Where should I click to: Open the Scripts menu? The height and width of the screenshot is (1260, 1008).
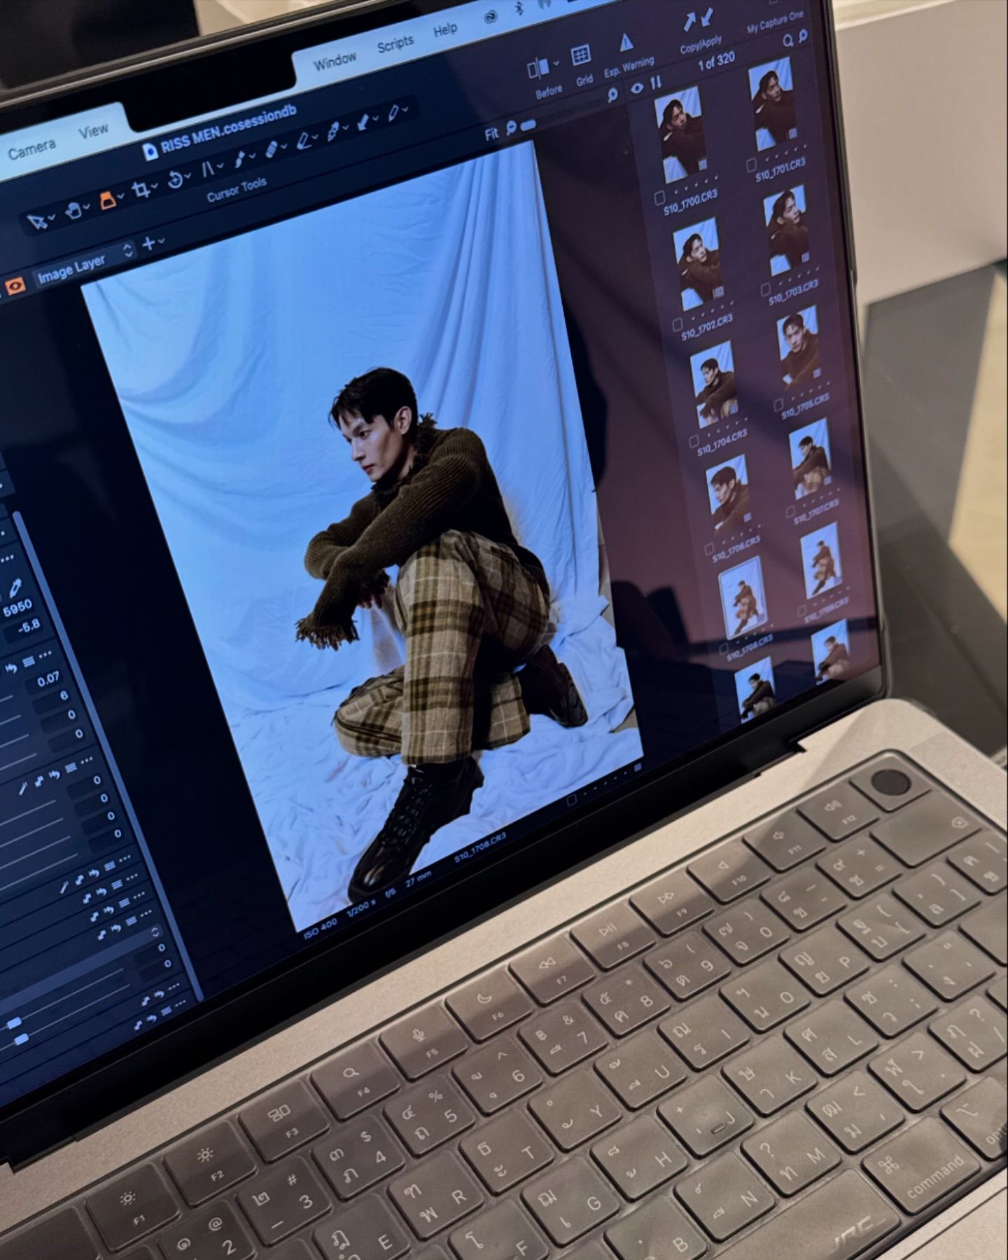(395, 45)
